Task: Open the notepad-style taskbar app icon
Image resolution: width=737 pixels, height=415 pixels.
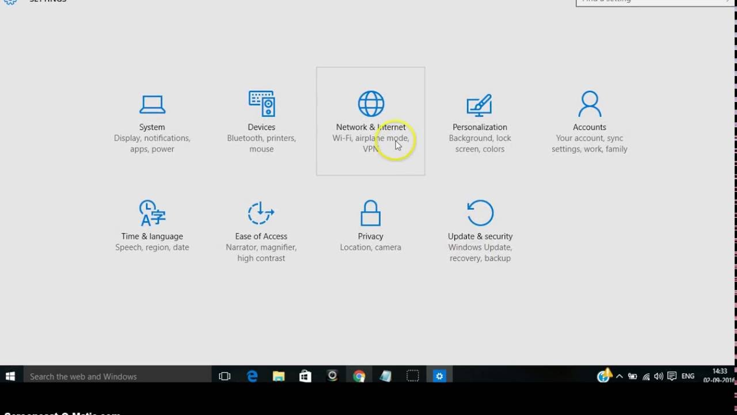Action: click(x=386, y=376)
